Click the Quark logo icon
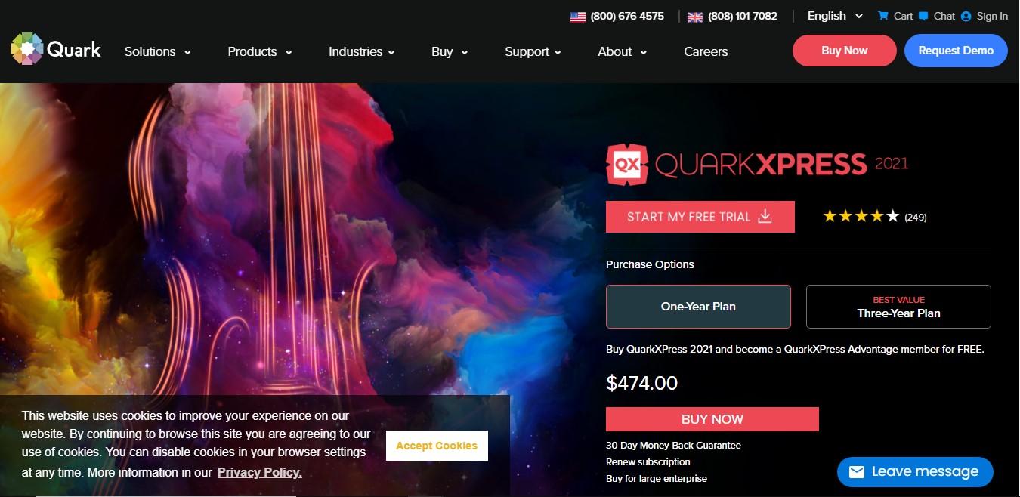 (27, 49)
